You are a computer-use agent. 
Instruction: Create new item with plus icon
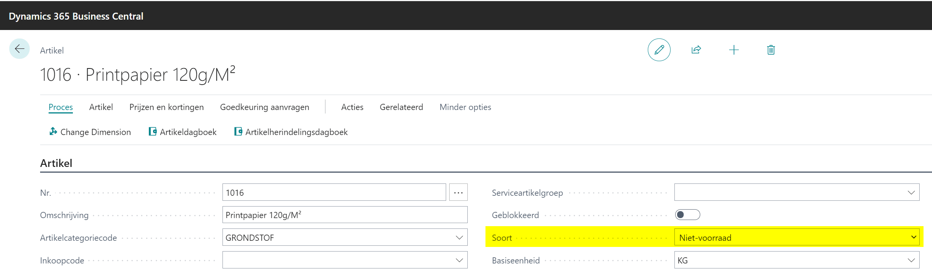click(734, 50)
